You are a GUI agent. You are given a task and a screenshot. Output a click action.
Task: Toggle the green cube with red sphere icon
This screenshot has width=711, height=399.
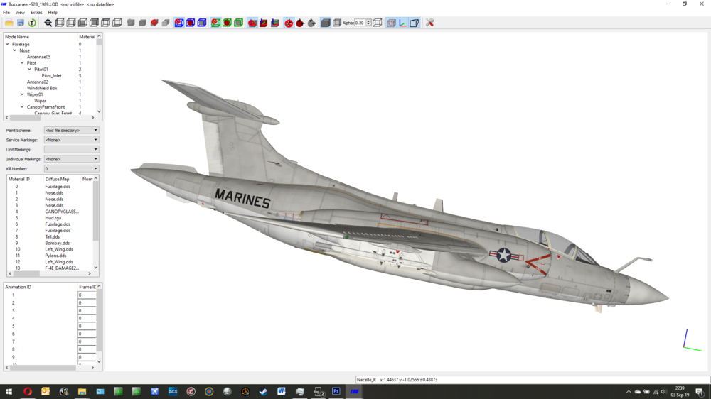click(x=215, y=23)
